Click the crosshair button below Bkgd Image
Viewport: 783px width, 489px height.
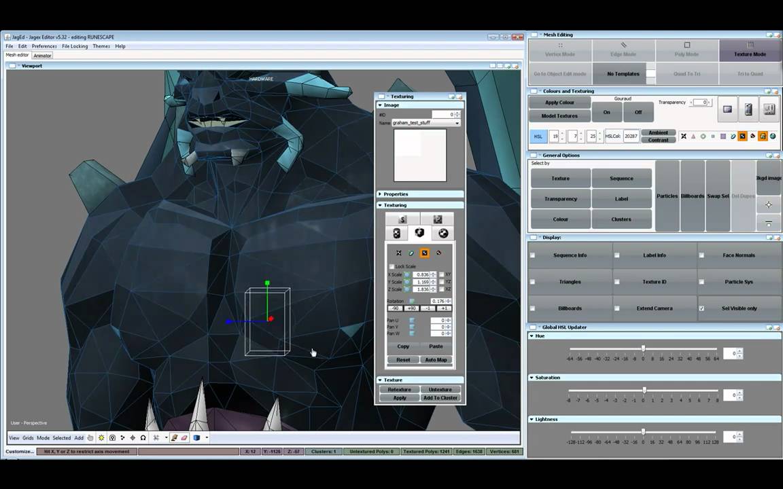[x=769, y=204]
